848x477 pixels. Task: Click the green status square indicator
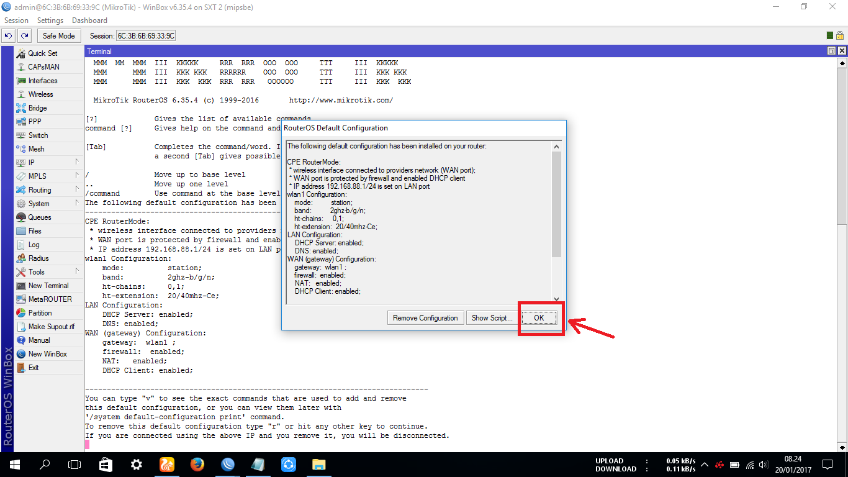pyautogui.click(x=830, y=36)
